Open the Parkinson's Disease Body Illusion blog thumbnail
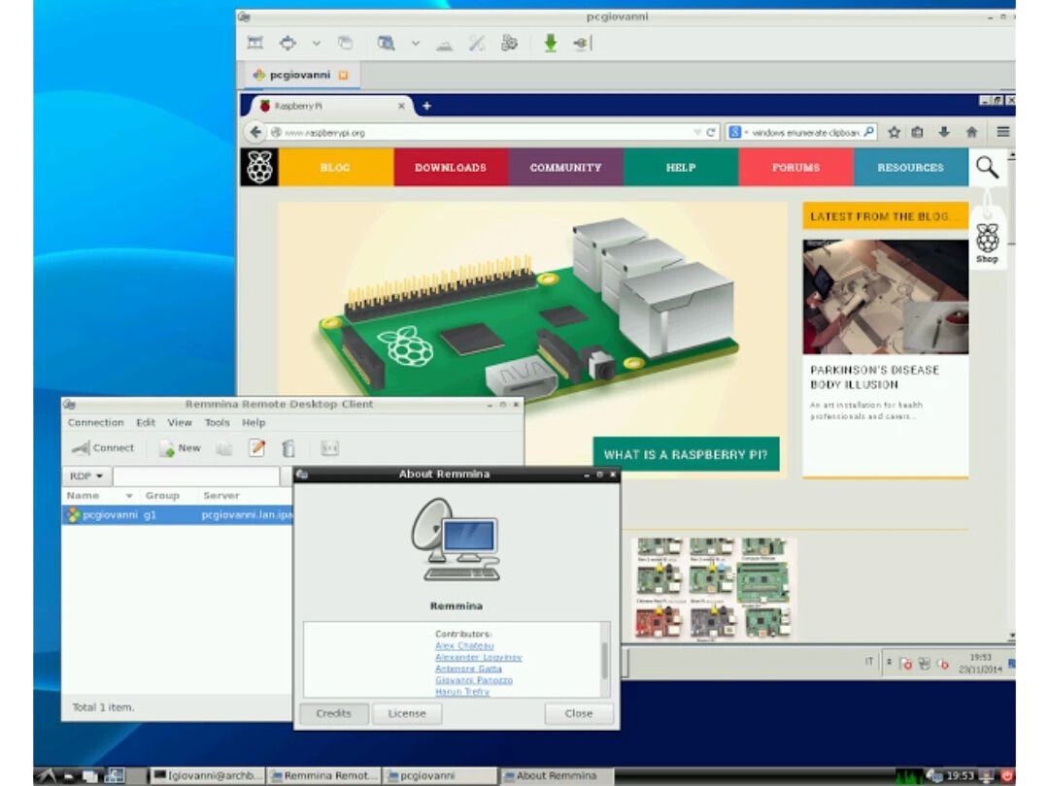Viewport: 1049px width, 786px height. coord(885,297)
